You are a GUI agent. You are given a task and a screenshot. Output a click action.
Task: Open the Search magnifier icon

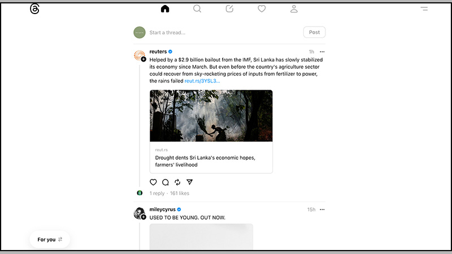197,9
